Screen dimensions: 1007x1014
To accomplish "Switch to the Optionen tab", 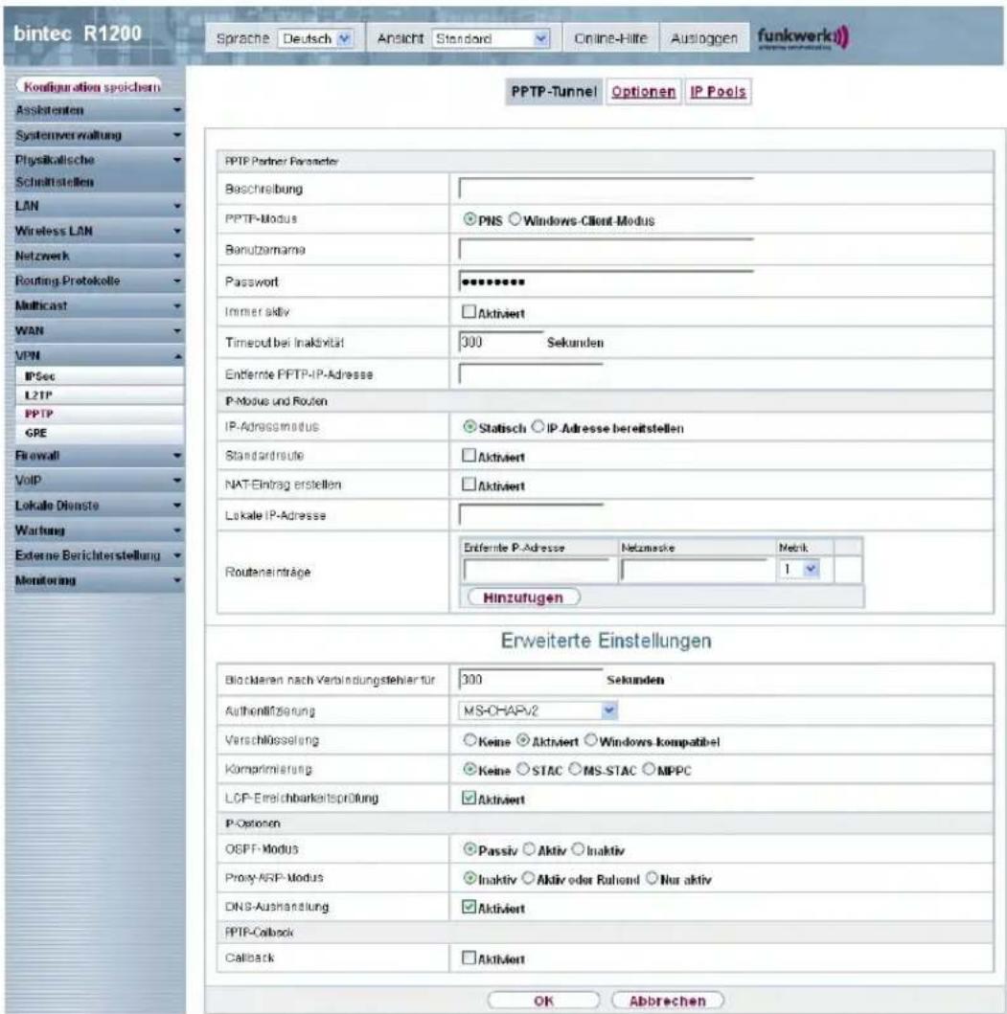I will (x=643, y=92).
